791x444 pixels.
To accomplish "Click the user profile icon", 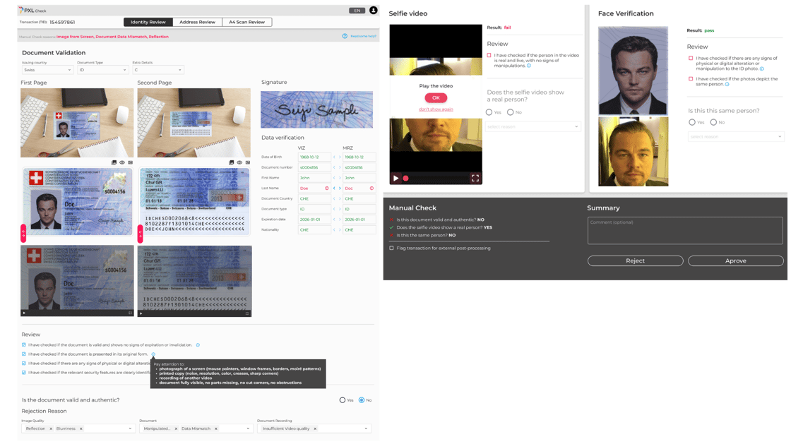I will [x=374, y=11].
